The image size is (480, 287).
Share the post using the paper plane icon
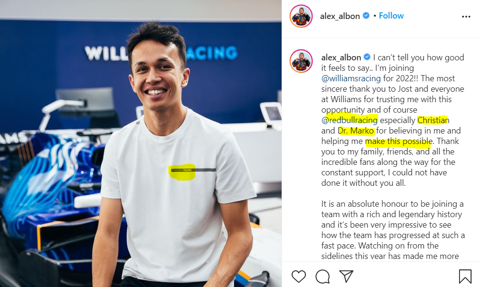346,276
